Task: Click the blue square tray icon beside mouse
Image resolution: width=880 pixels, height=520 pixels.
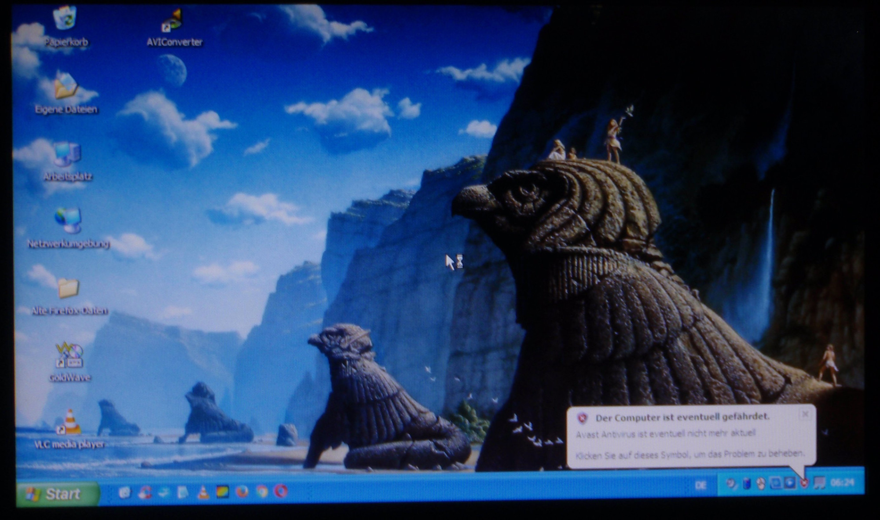Action: (775, 483)
